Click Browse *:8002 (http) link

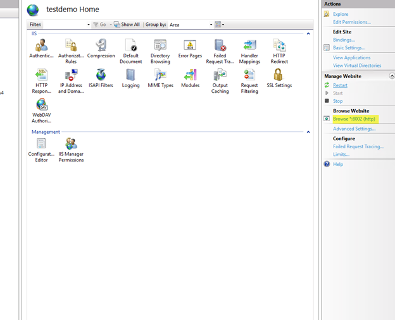[x=354, y=119]
